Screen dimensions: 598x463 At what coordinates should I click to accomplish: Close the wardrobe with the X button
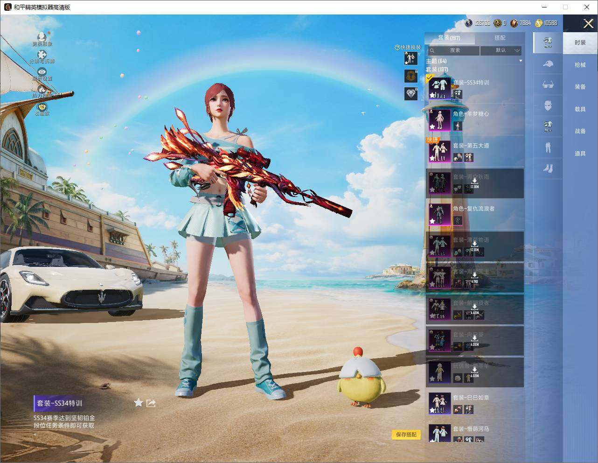click(x=588, y=23)
